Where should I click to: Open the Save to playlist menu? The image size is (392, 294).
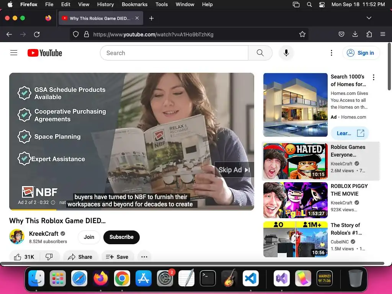click(x=117, y=257)
